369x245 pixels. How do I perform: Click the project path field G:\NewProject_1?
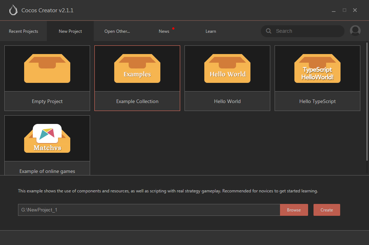click(x=149, y=210)
